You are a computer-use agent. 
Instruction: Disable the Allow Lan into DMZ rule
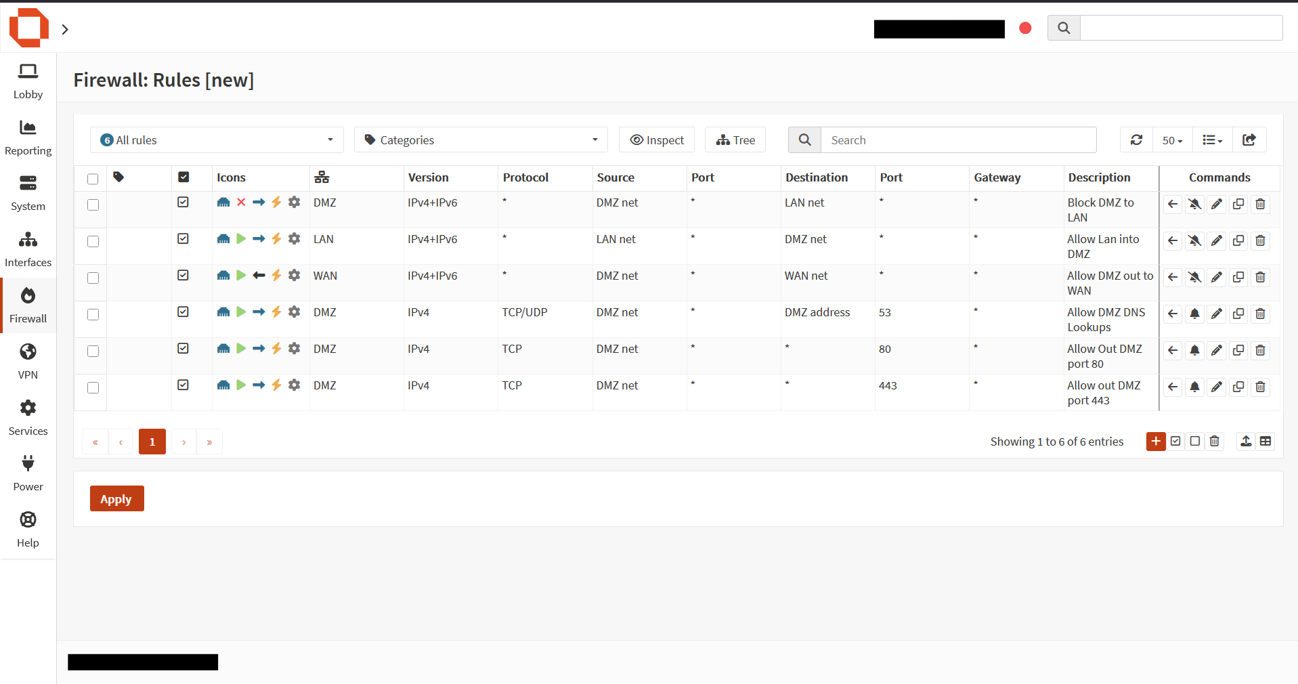[183, 239]
